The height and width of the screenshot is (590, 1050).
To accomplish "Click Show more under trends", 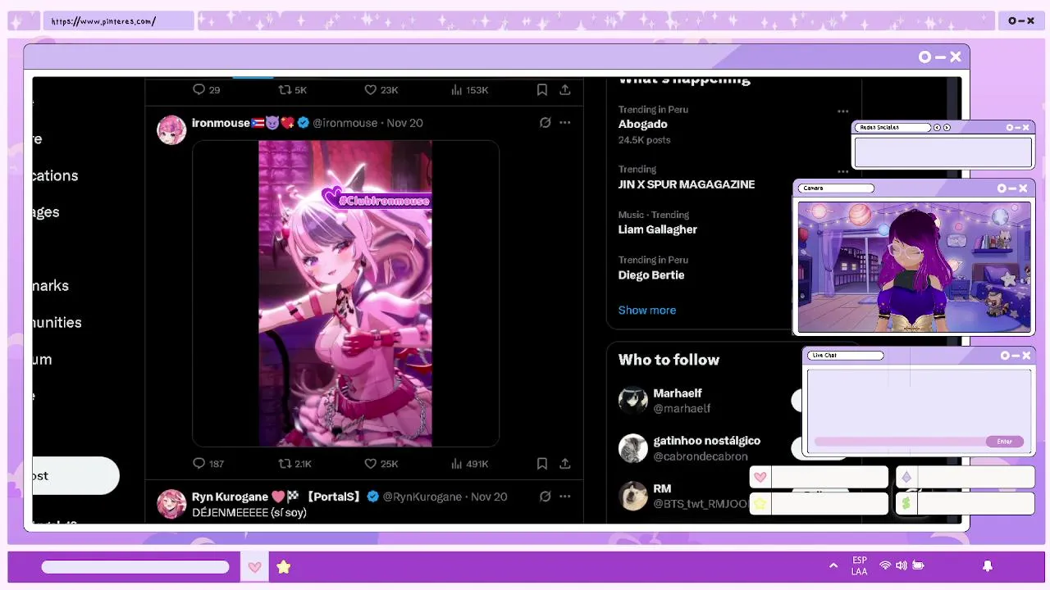I will pos(646,310).
